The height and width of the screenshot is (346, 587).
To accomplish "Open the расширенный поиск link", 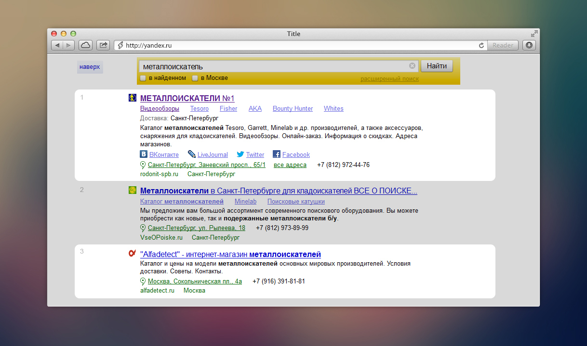I will tap(390, 79).
